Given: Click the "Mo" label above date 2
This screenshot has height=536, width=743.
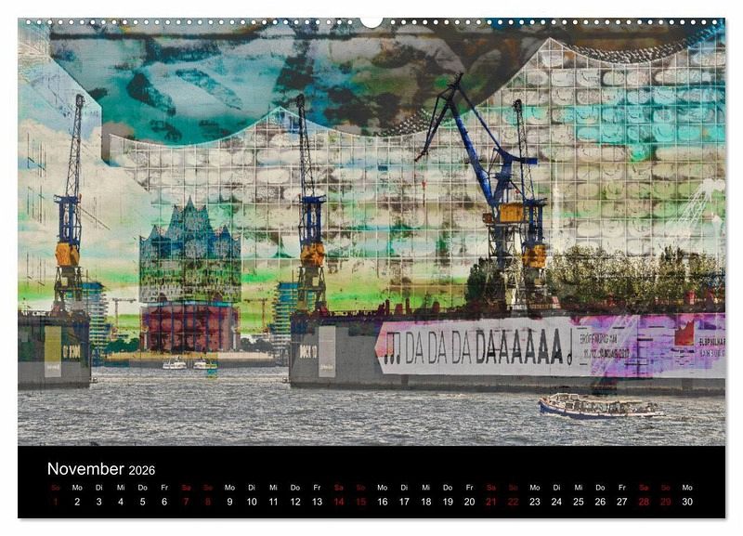Looking at the screenshot, I should [77, 487].
